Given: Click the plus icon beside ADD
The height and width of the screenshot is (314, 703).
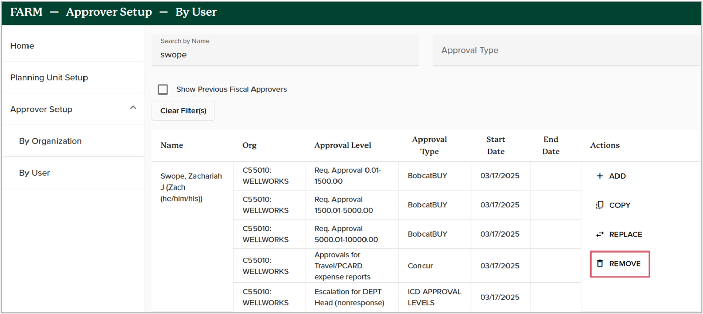Looking at the screenshot, I should 599,176.
